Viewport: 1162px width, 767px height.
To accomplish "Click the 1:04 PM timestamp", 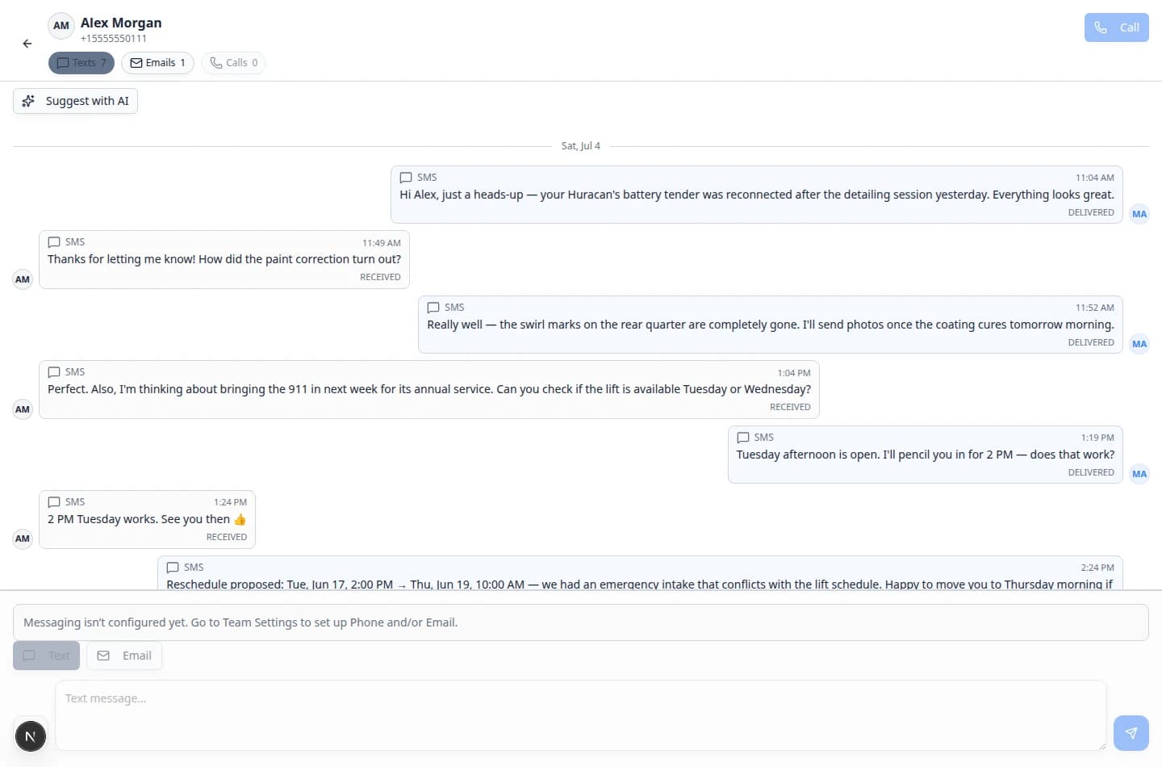I will click(794, 373).
